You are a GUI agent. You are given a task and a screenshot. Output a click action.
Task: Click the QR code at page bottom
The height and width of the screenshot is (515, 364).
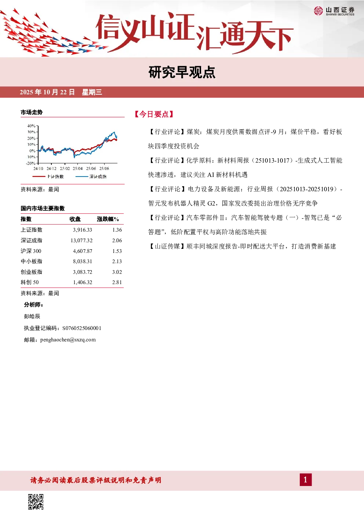click(x=36, y=502)
